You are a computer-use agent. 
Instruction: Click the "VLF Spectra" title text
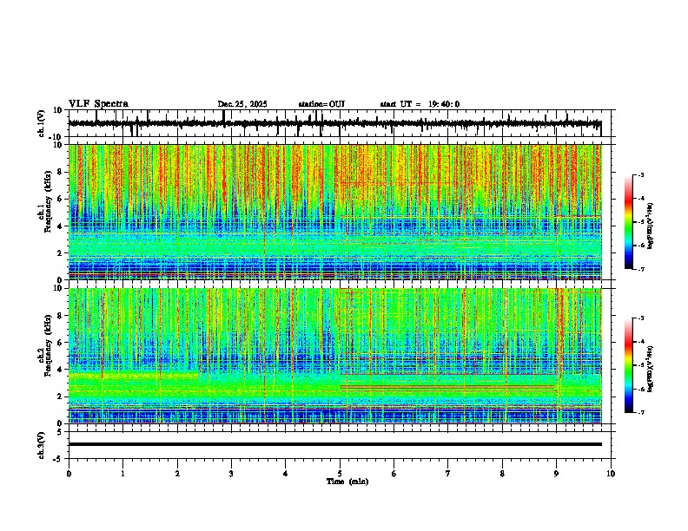pos(98,104)
